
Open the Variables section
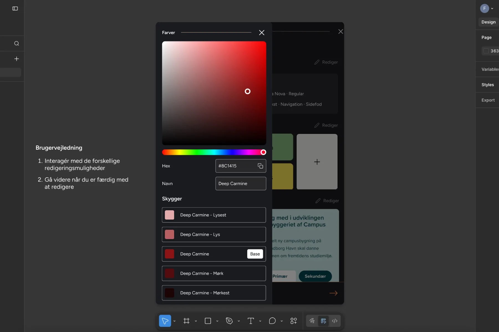point(490,69)
